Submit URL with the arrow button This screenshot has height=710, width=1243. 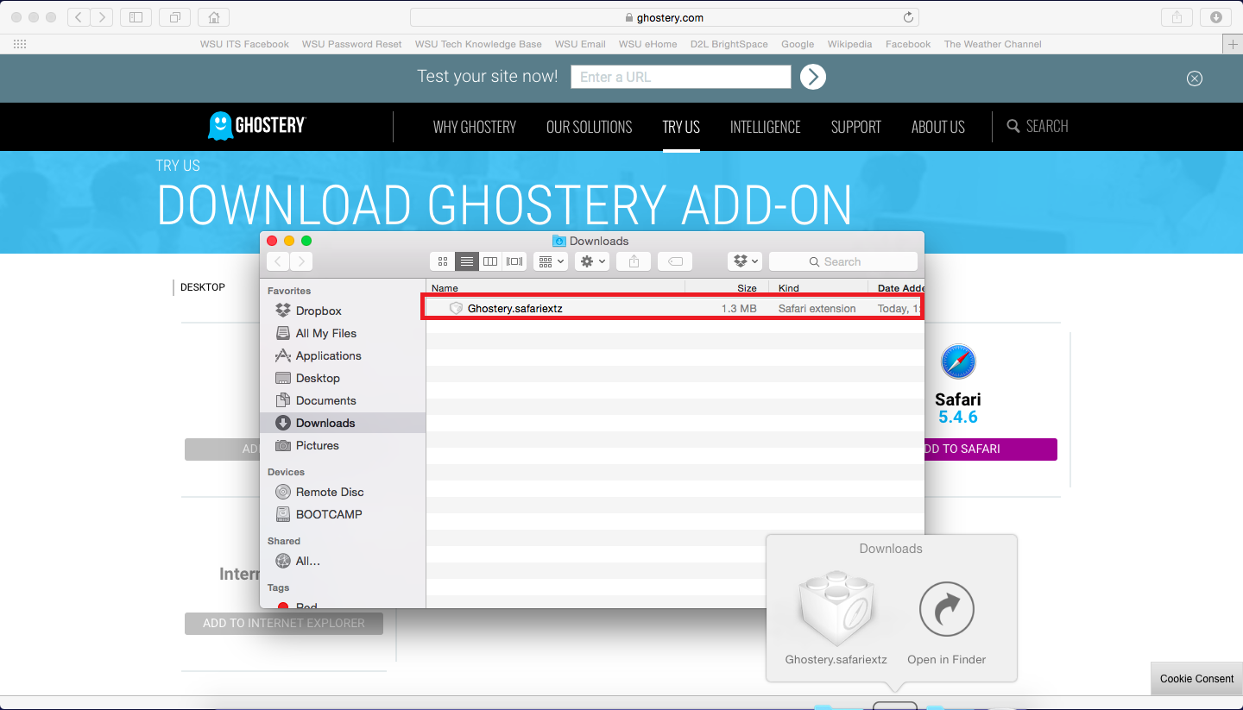point(812,77)
